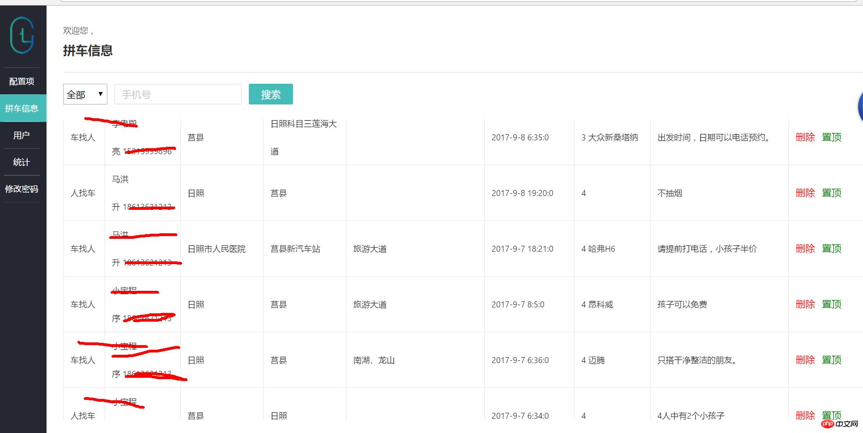Image resolution: width=863 pixels, height=433 pixels.
Task: Pin the 2017-9-8 6:35:0 row with 置顶
Action: 832,137
